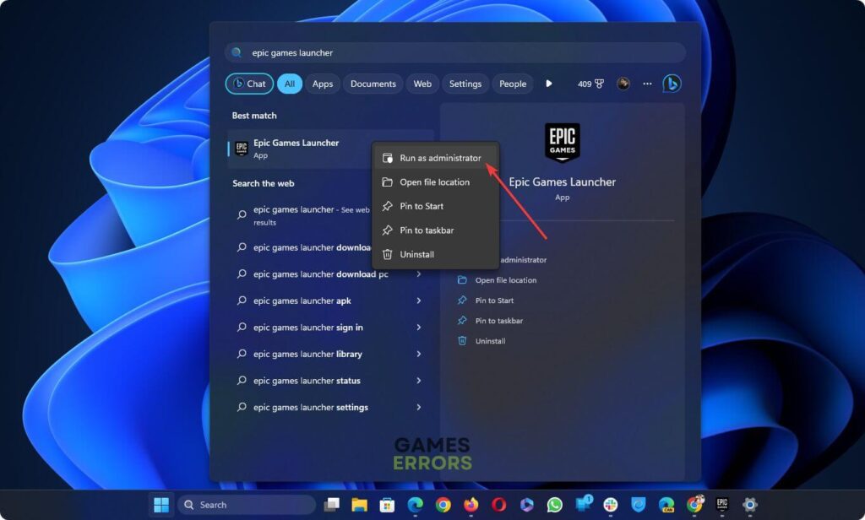Expand the 'epic games launcher apk' suggestion
865x520 pixels.
coord(420,301)
